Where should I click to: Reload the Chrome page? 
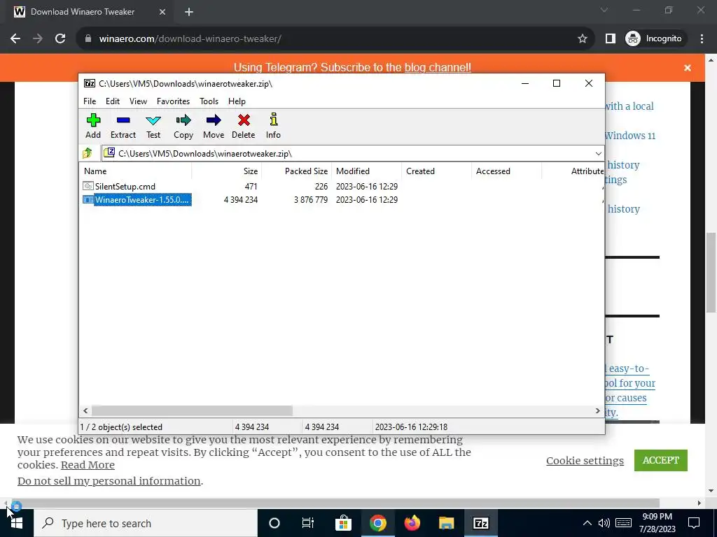(x=60, y=39)
